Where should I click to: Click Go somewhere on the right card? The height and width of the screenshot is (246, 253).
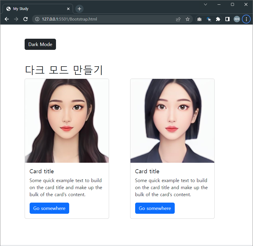pos(155,208)
